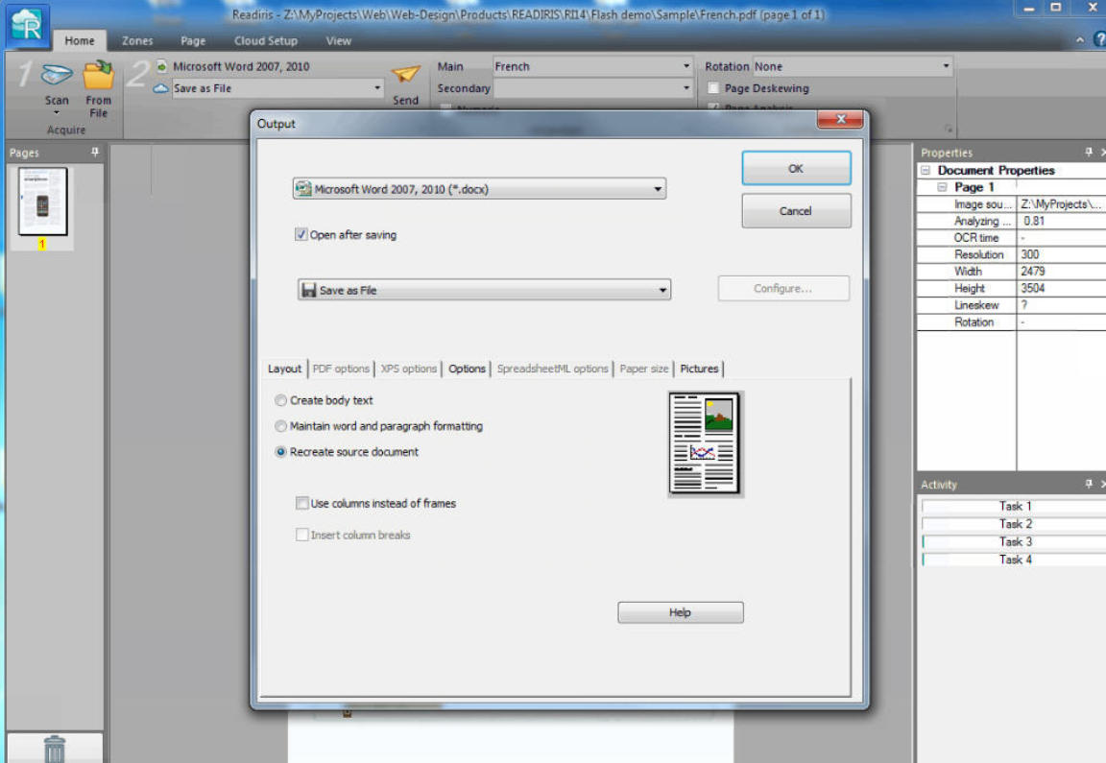Click the Scan icon in Acquire group
Viewport: 1106px width, 763px height.
tap(57, 76)
